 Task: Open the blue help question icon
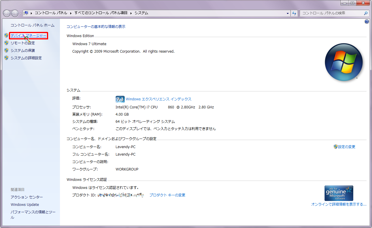(367, 21)
